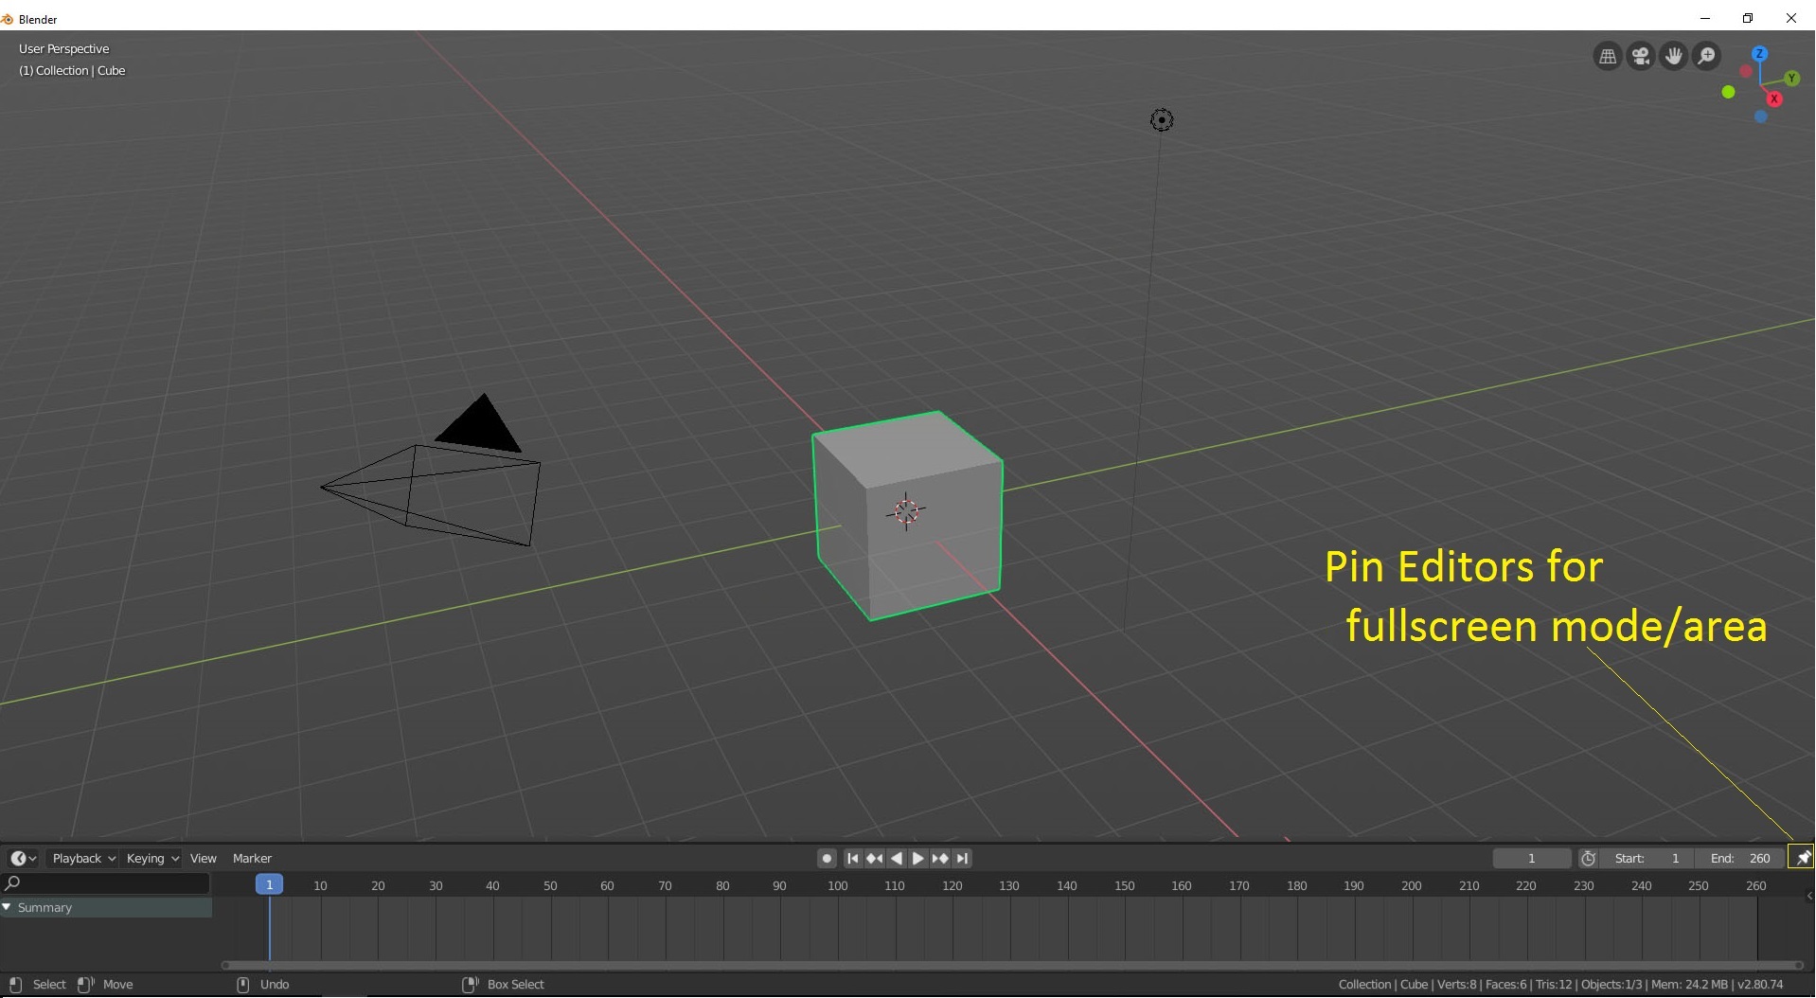Open the timeline View menu
Image resolution: width=1816 pixels, height=998 pixels.
point(204,859)
